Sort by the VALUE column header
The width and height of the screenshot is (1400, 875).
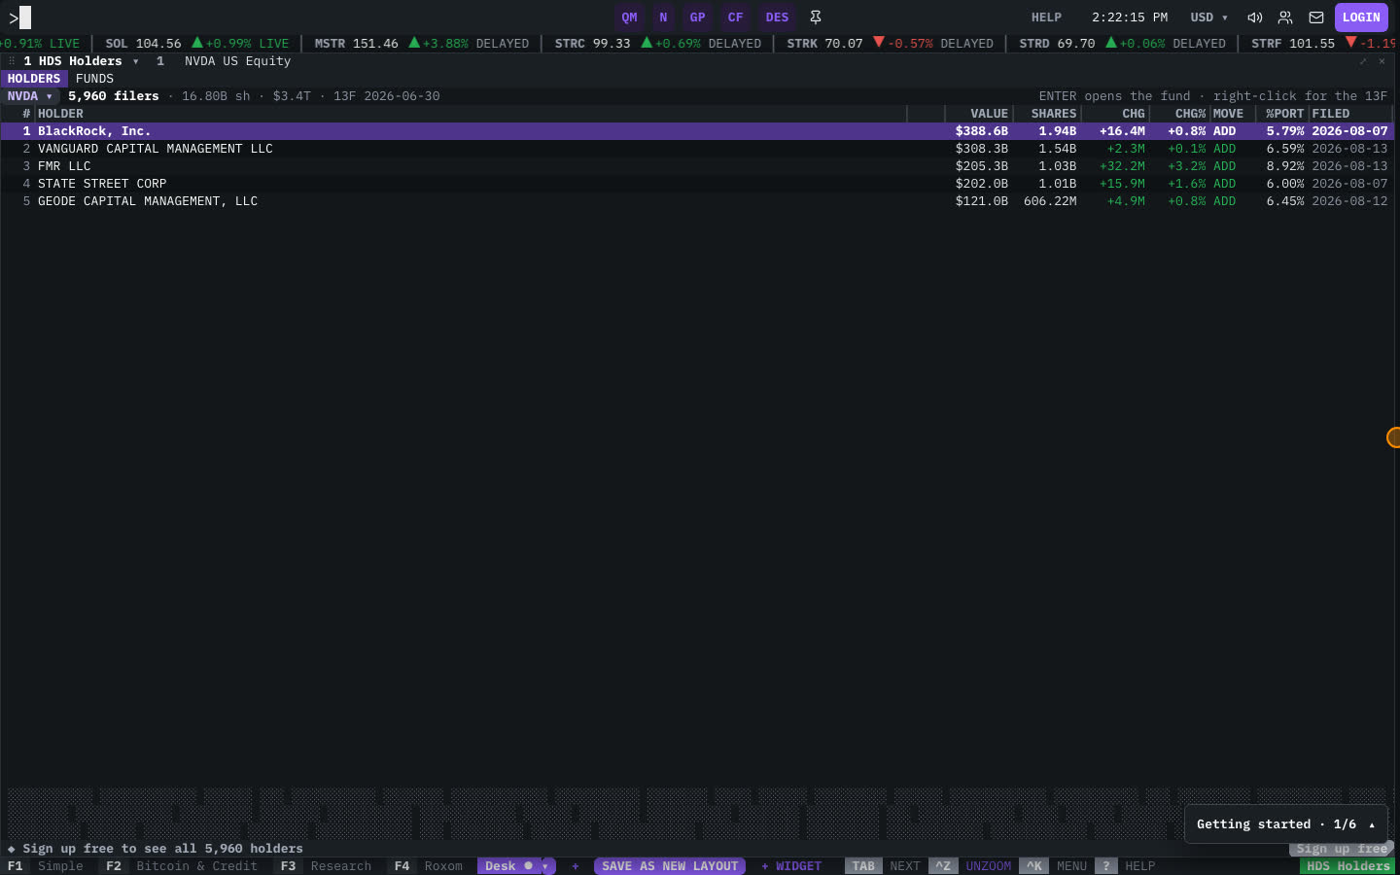978,114
